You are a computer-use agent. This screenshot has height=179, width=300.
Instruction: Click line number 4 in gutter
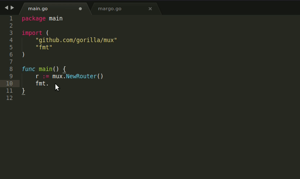[11, 40]
